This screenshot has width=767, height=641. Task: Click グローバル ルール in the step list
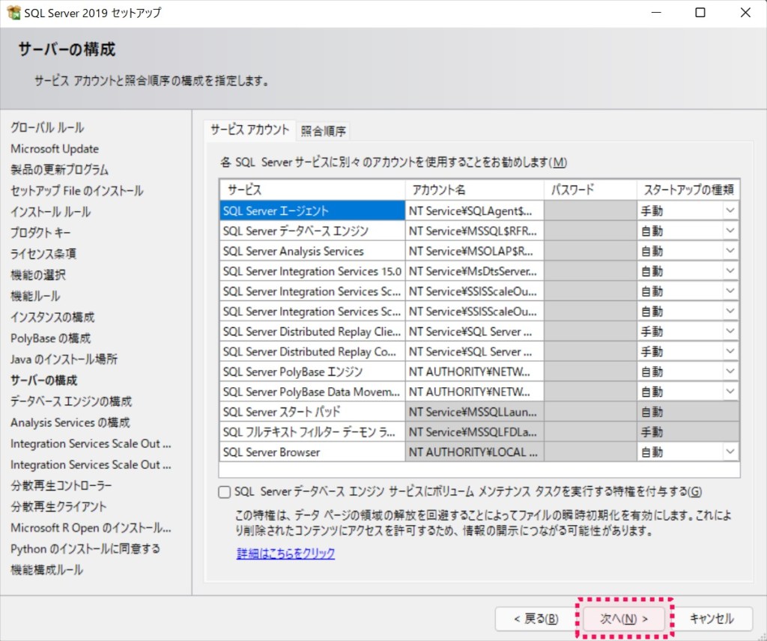point(47,127)
